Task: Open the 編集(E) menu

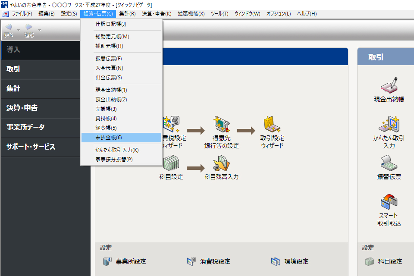Action: (x=47, y=14)
